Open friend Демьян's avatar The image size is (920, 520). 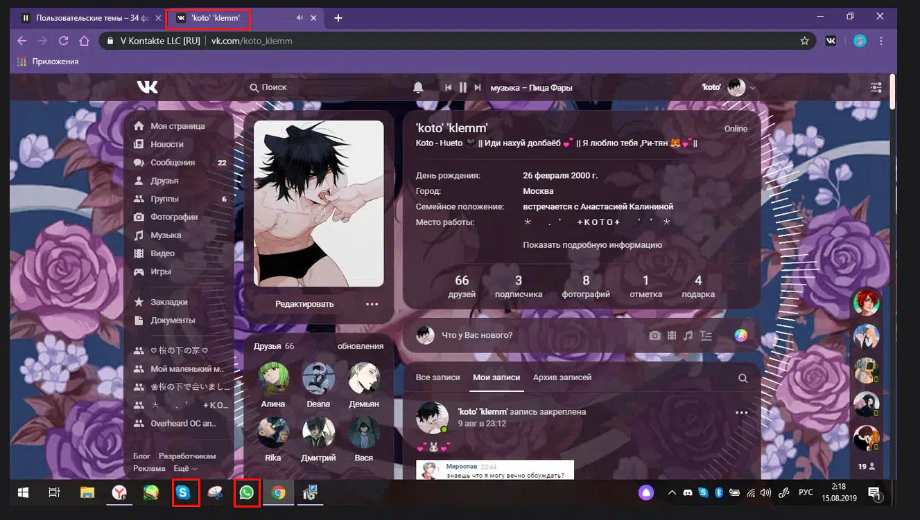click(364, 378)
